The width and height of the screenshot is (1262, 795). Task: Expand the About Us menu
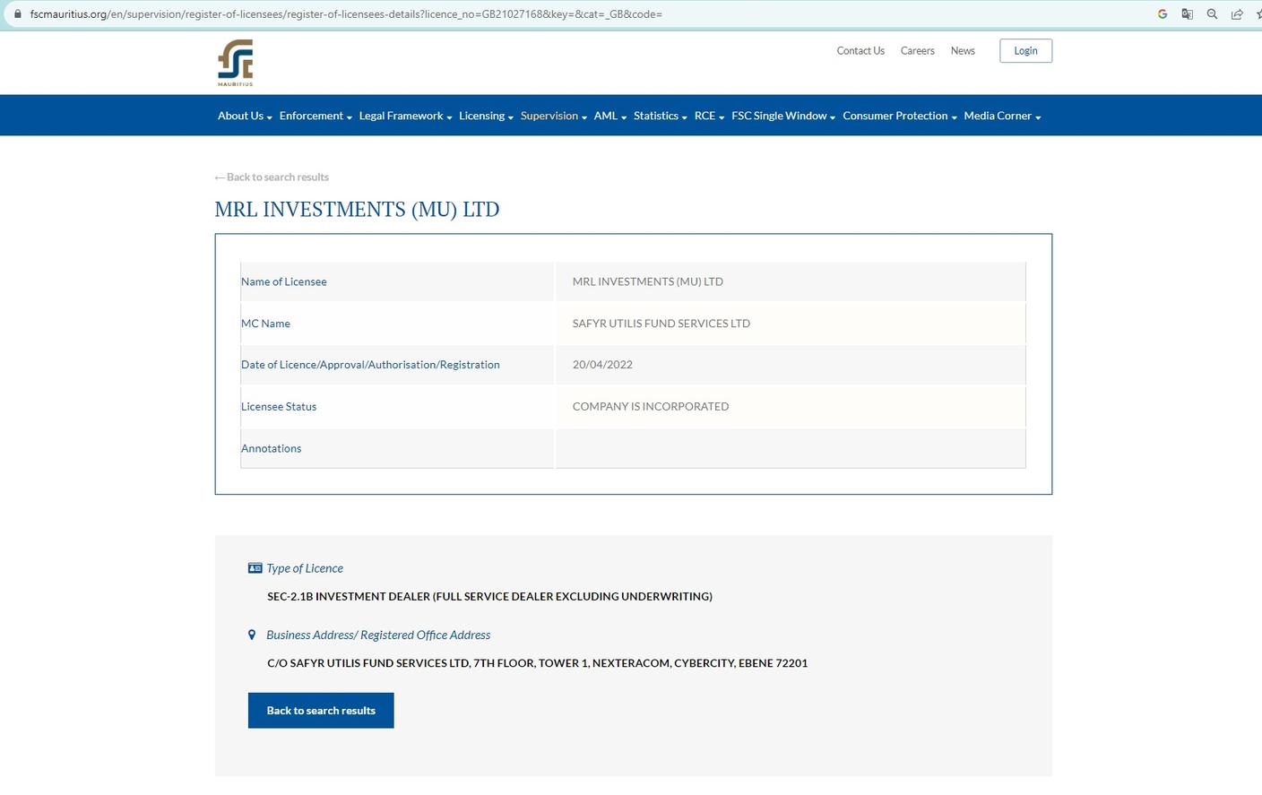[x=245, y=116]
